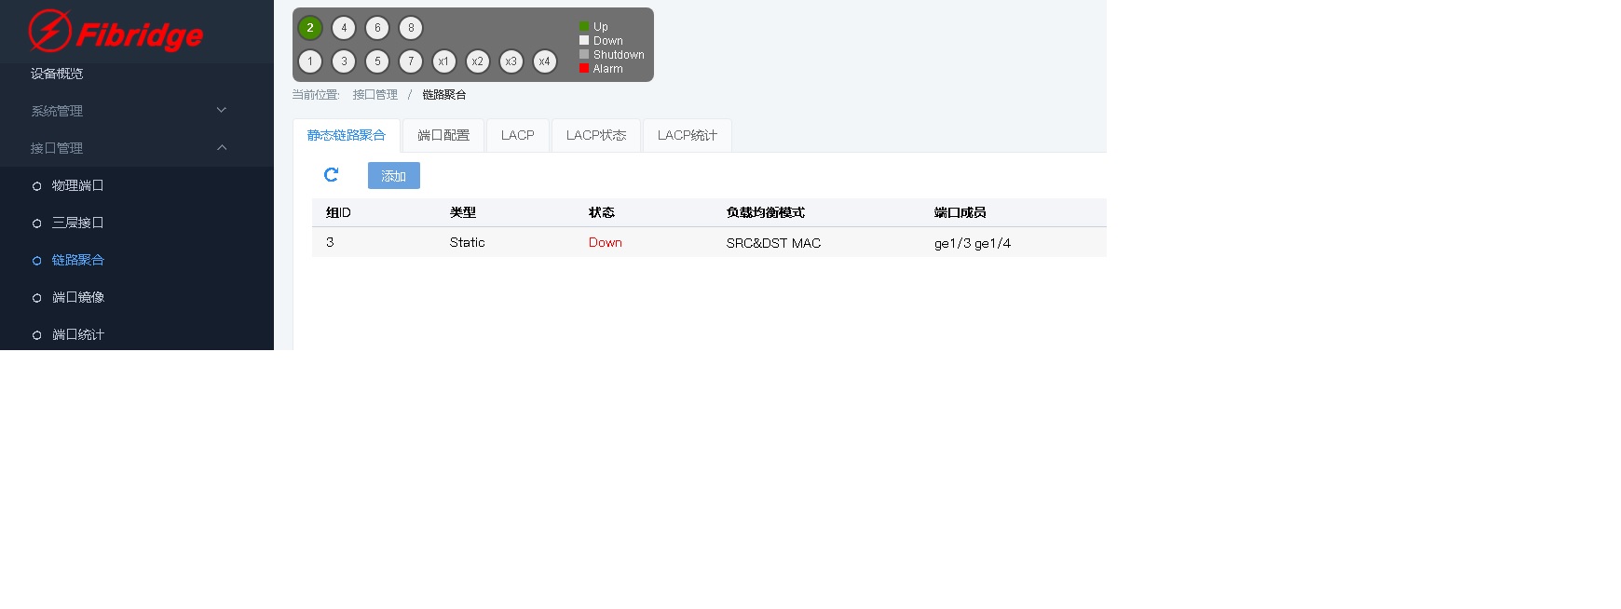Viewport: 1621px width, 609px height.
Task: Click the refresh icon above the table
Action: point(331,175)
